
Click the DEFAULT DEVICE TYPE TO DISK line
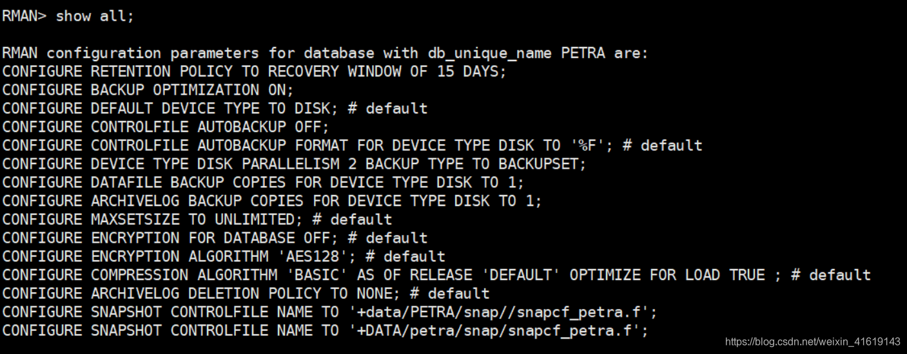[x=215, y=108]
